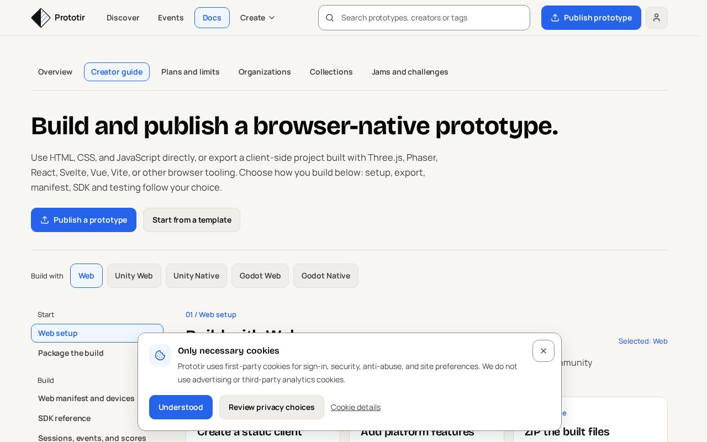Screen dimensions: 707x442
Task: Click the search magnifier icon
Action: point(330,18)
